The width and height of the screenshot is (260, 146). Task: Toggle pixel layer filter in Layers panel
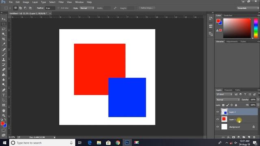(236, 94)
